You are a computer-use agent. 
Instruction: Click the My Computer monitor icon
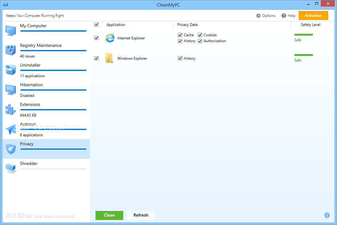click(11, 31)
